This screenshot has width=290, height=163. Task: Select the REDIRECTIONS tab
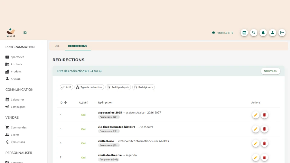[x=78, y=46]
